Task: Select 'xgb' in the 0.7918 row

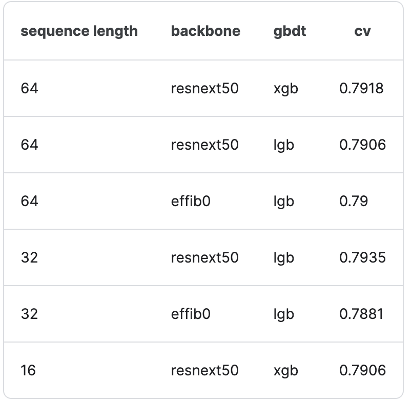Action: tap(285, 89)
